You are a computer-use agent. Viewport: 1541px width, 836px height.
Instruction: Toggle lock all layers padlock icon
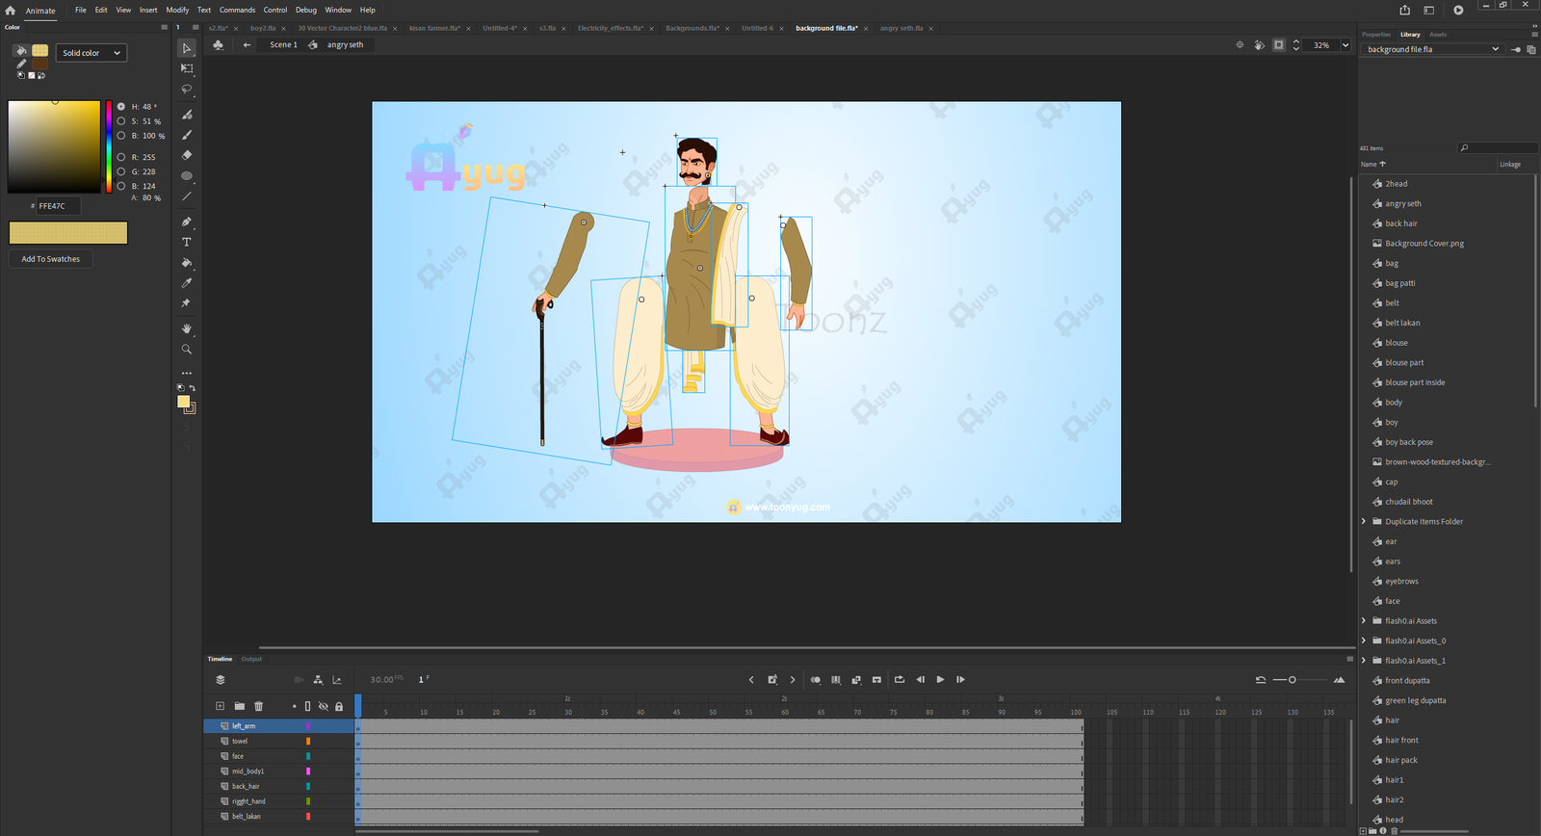point(339,706)
